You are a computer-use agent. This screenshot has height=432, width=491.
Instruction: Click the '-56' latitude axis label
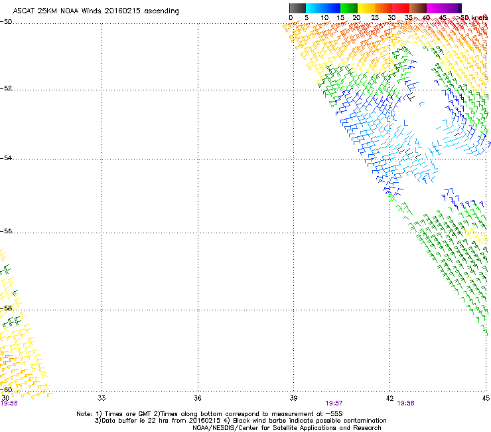coord(6,231)
